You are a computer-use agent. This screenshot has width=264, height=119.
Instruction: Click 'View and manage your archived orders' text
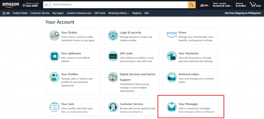196,80
